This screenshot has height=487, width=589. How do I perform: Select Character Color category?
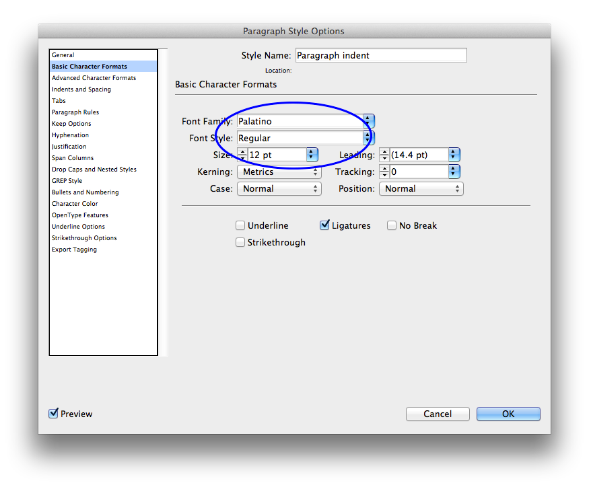coord(103,204)
